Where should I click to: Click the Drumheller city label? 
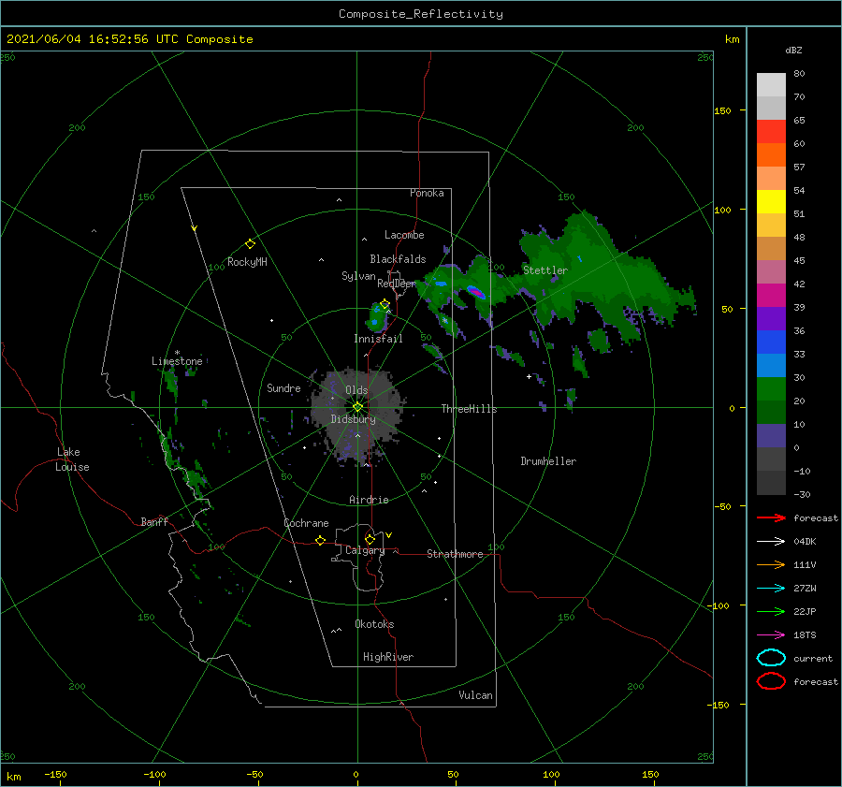548,461
